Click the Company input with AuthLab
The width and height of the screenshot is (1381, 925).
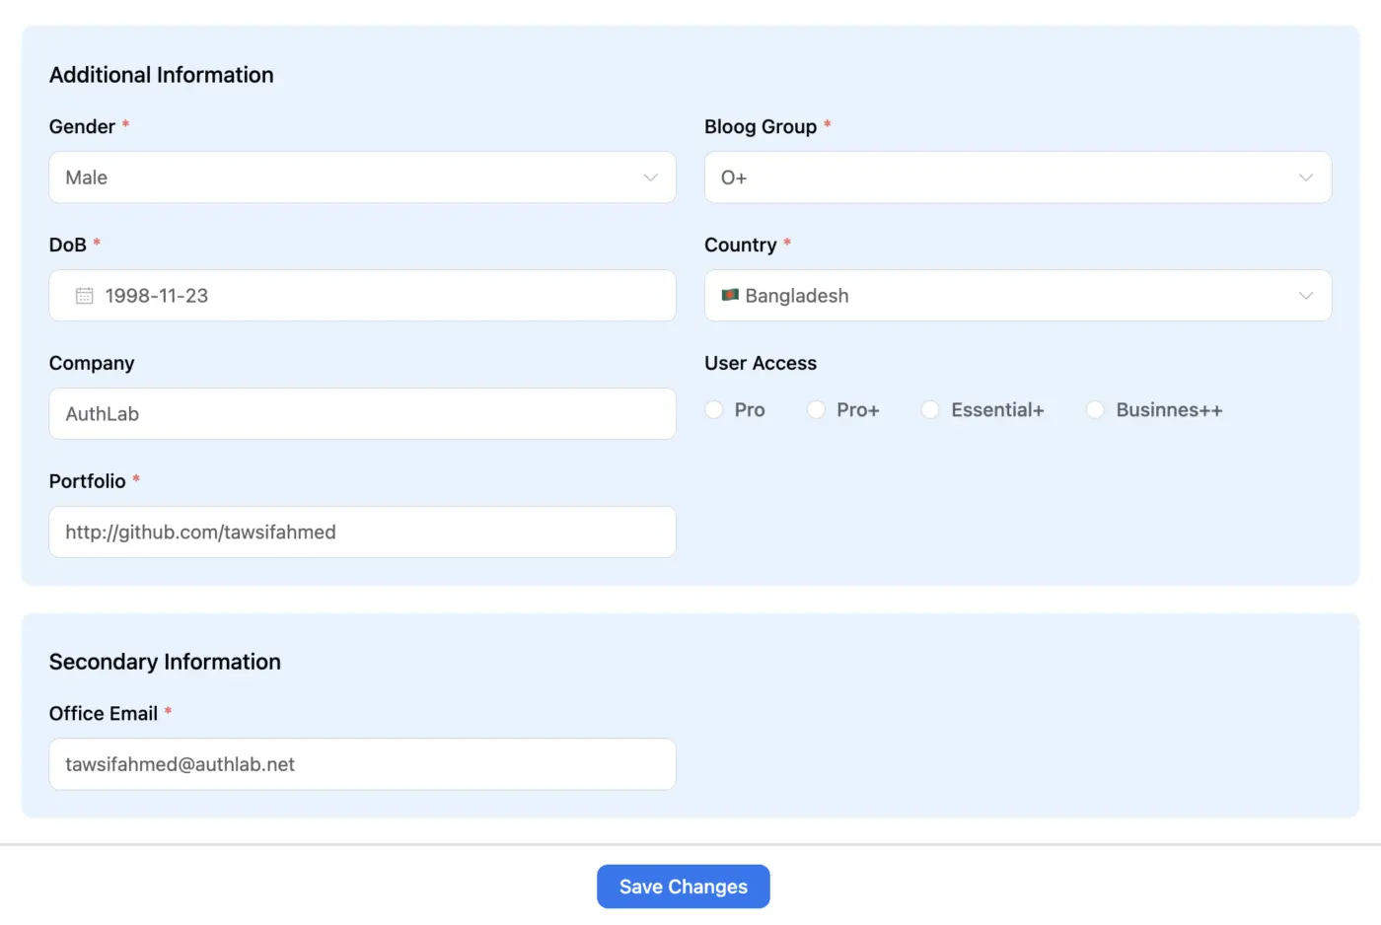click(362, 414)
